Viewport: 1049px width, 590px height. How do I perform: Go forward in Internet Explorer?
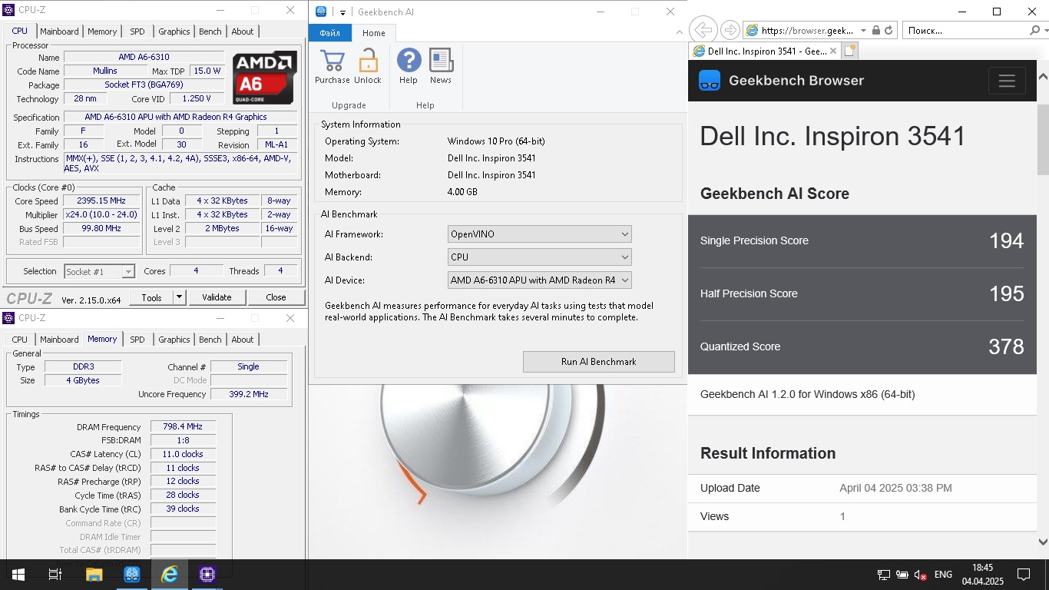click(x=730, y=30)
